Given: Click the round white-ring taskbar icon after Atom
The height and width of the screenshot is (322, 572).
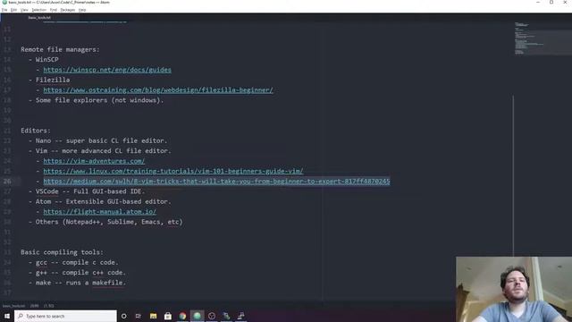Looking at the screenshot, I should point(212,316).
